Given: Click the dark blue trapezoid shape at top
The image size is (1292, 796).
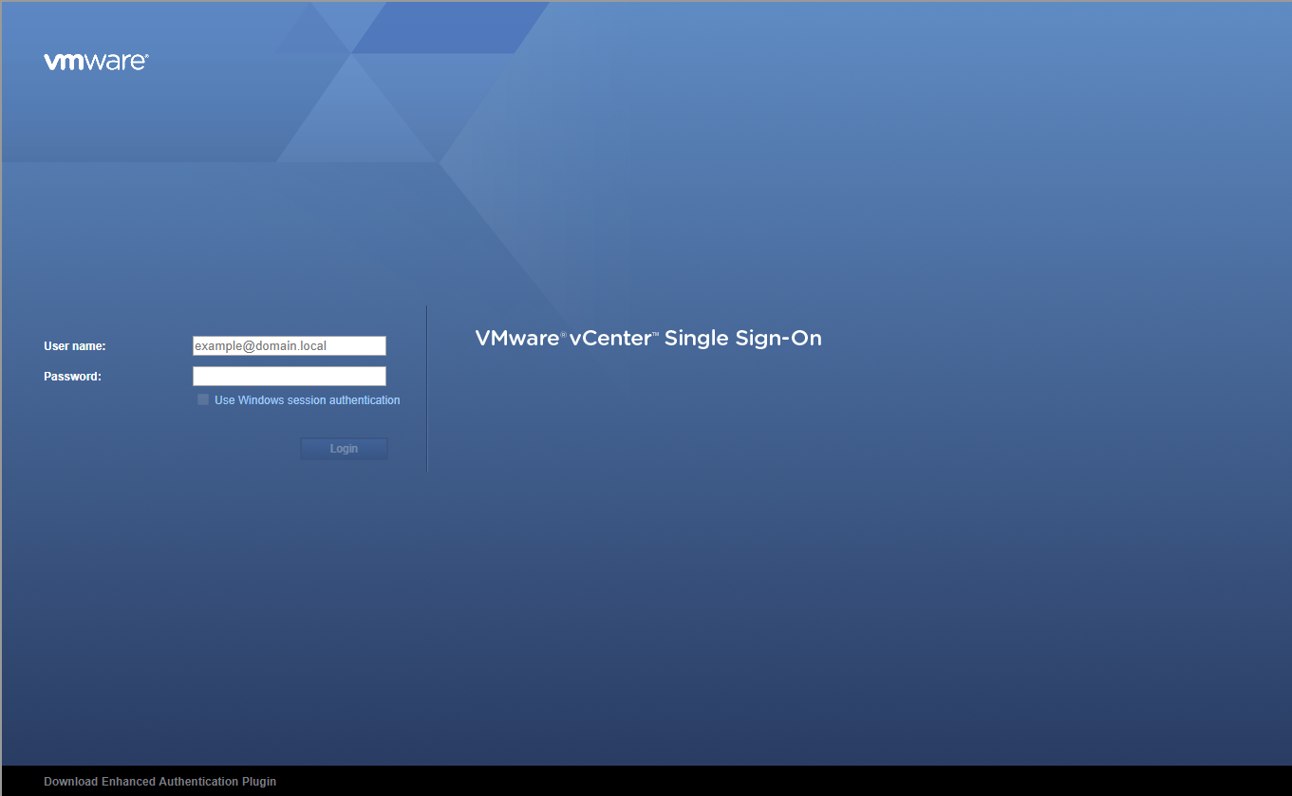Looking at the screenshot, I should (446, 27).
